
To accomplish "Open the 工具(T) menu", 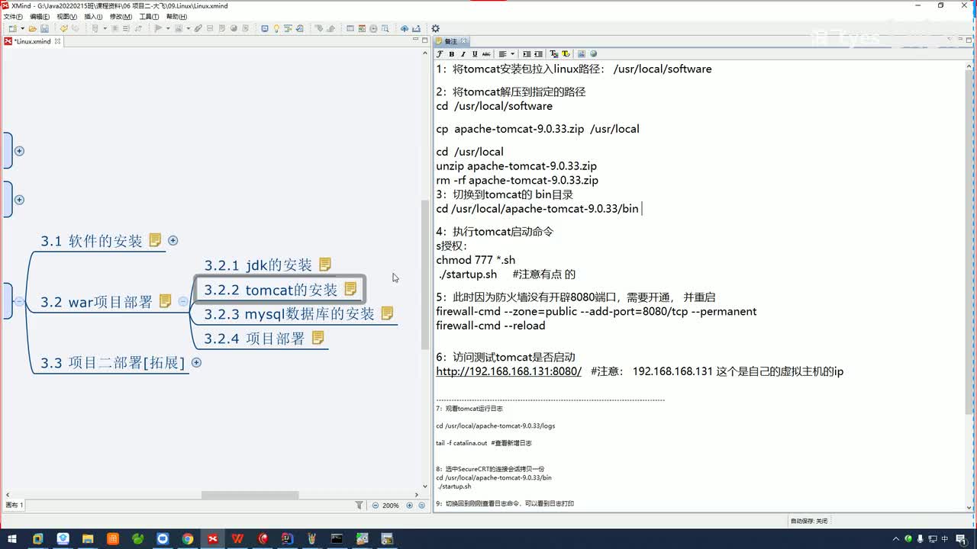I will [x=149, y=16].
